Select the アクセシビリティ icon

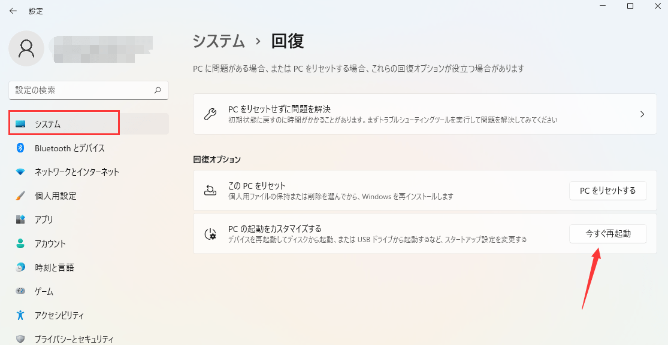click(x=22, y=315)
